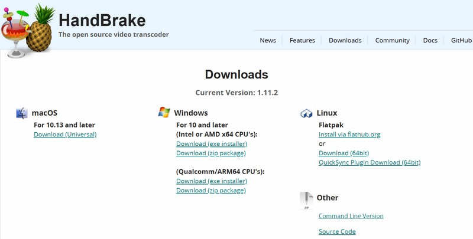Image resolution: width=473 pixels, height=239 pixels.
Task: Click the Downloads page heading
Action: (x=237, y=74)
